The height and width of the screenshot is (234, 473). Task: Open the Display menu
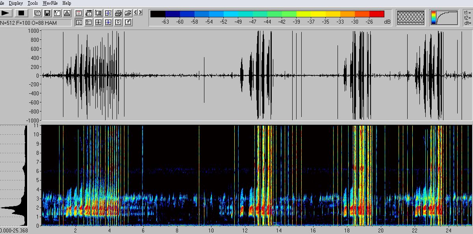(16, 3)
